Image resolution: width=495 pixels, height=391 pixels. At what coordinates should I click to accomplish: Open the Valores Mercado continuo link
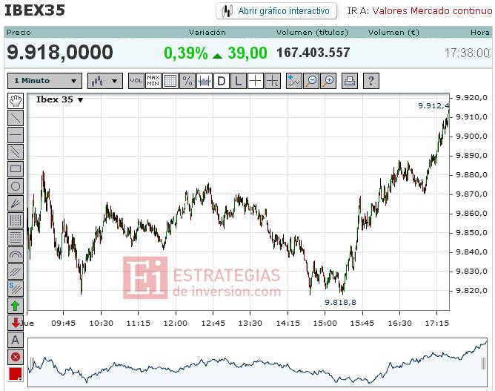click(x=432, y=11)
